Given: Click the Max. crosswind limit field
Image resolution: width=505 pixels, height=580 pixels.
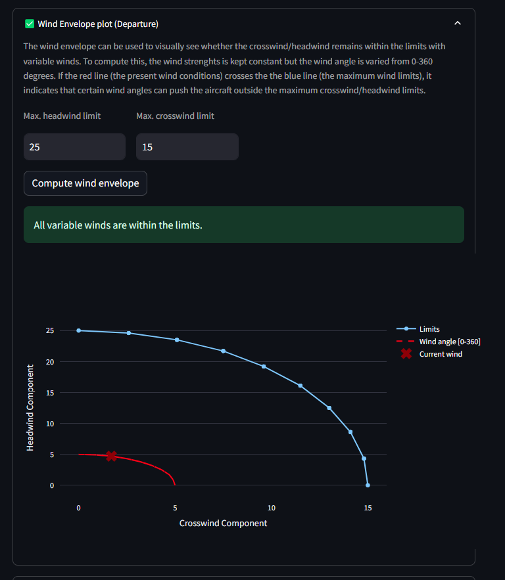Looking at the screenshot, I should click(187, 147).
